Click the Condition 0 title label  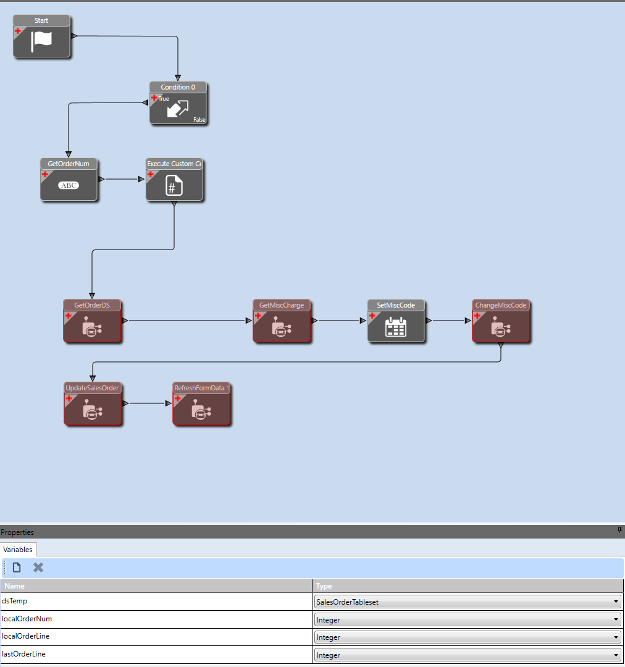pyautogui.click(x=178, y=87)
